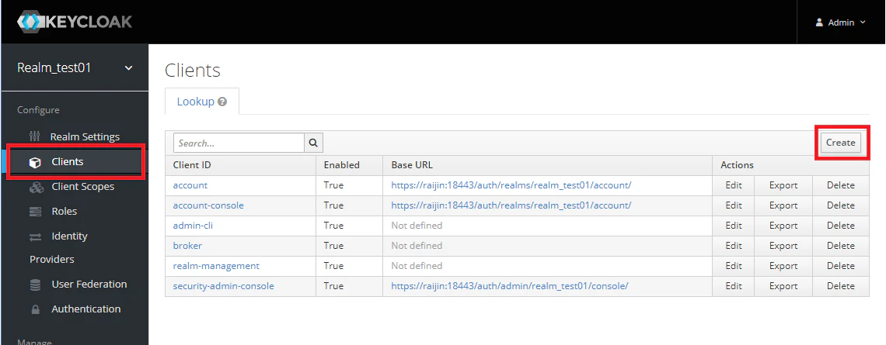Delete the account-console client
This screenshot has width=886, height=345.
tap(840, 205)
